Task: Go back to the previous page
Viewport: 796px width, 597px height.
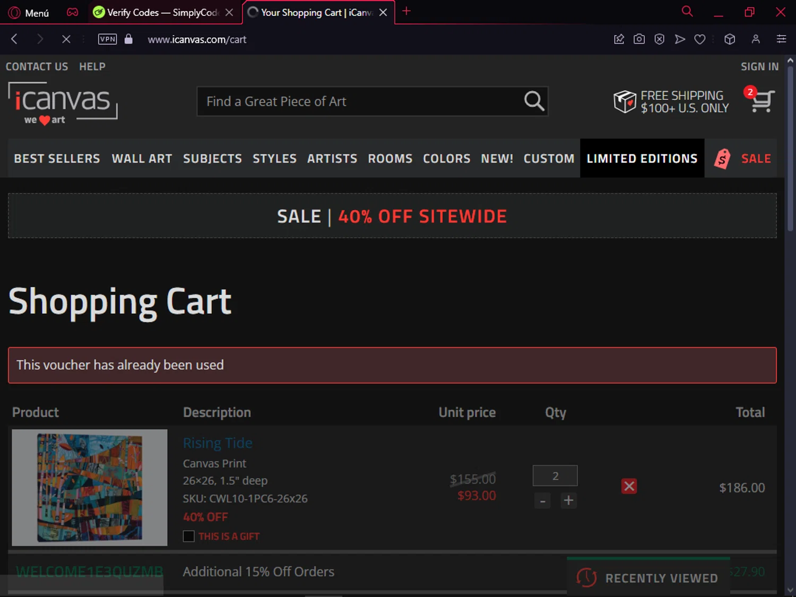Action: pyautogui.click(x=15, y=39)
